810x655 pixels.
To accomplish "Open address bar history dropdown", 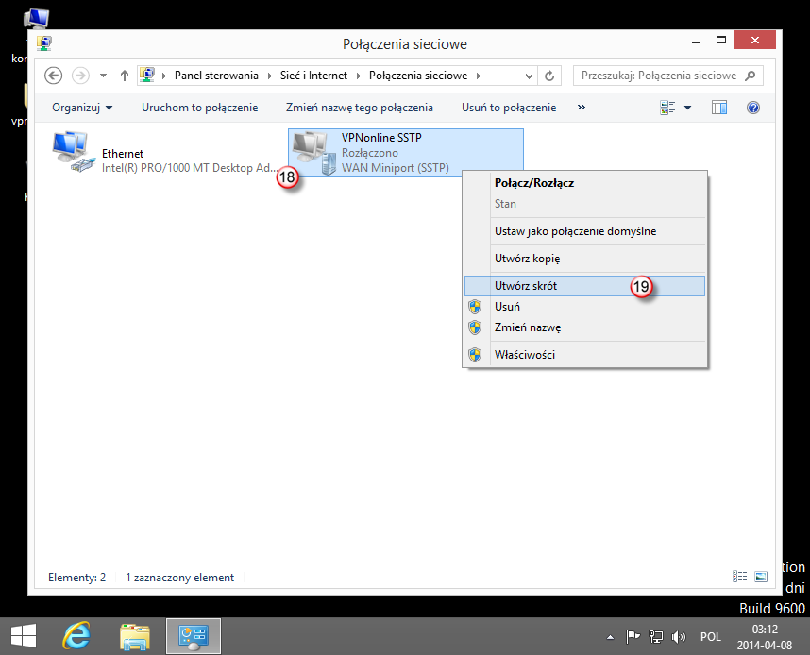I will pyautogui.click(x=529, y=76).
